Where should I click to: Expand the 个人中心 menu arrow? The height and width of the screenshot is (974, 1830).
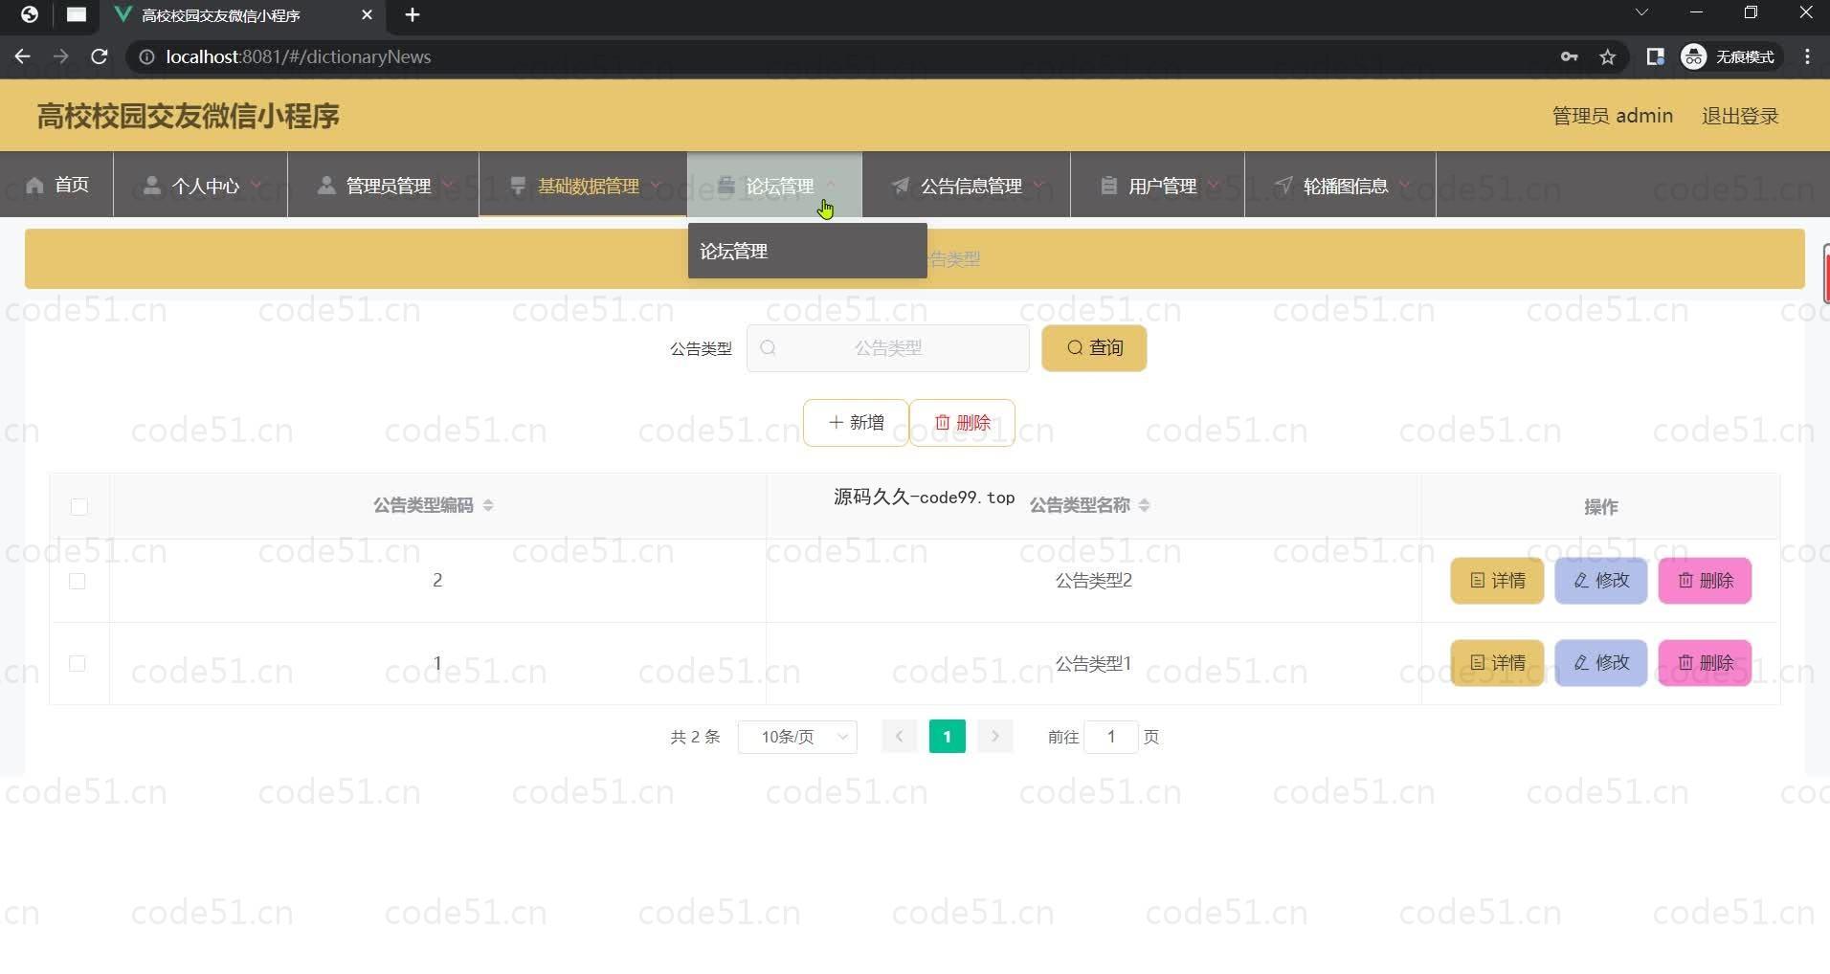click(256, 185)
